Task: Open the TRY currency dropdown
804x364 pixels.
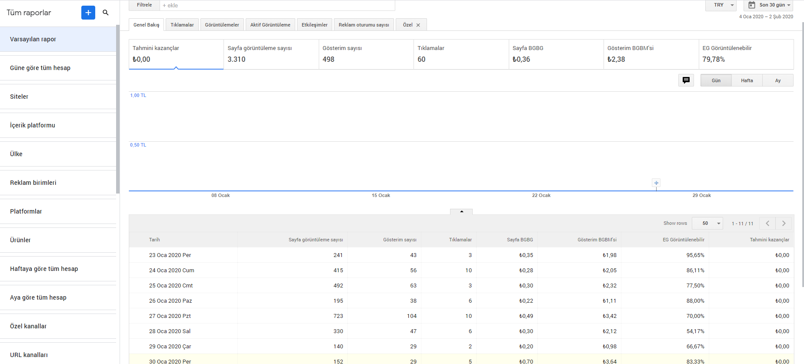Action: 721,5
